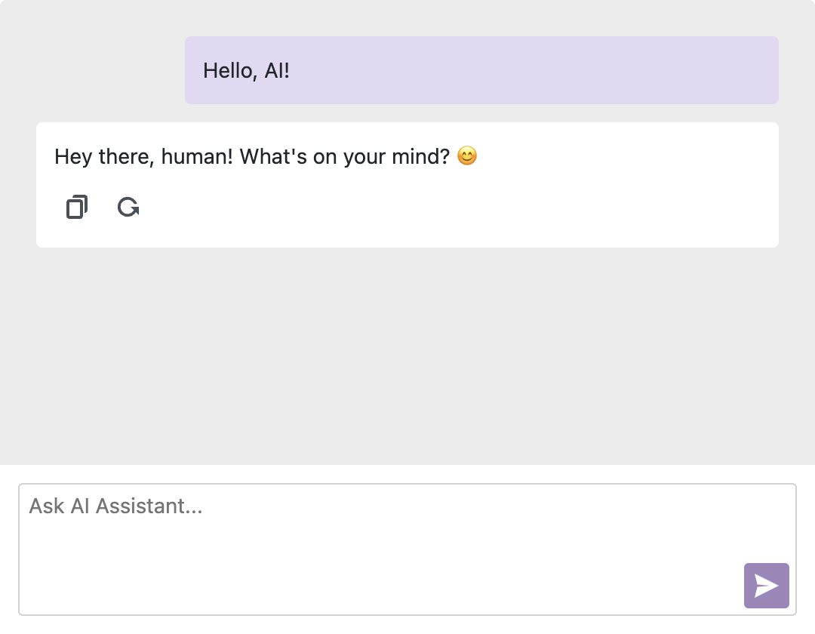815x634 pixels.
Task: Click the empty gray chat area below the reply
Action: tap(407, 355)
